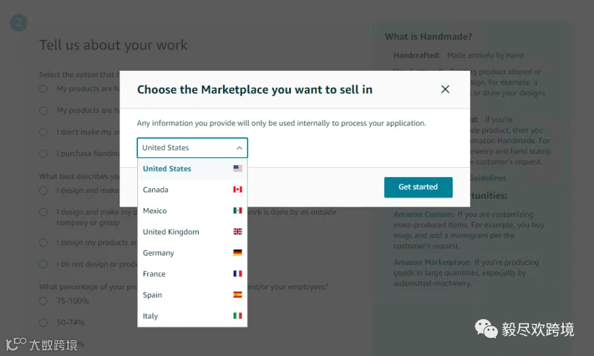Click the France flag icon
Image resolution: width=594 pixels, height=356 pixels.
(x=238, y=273)
